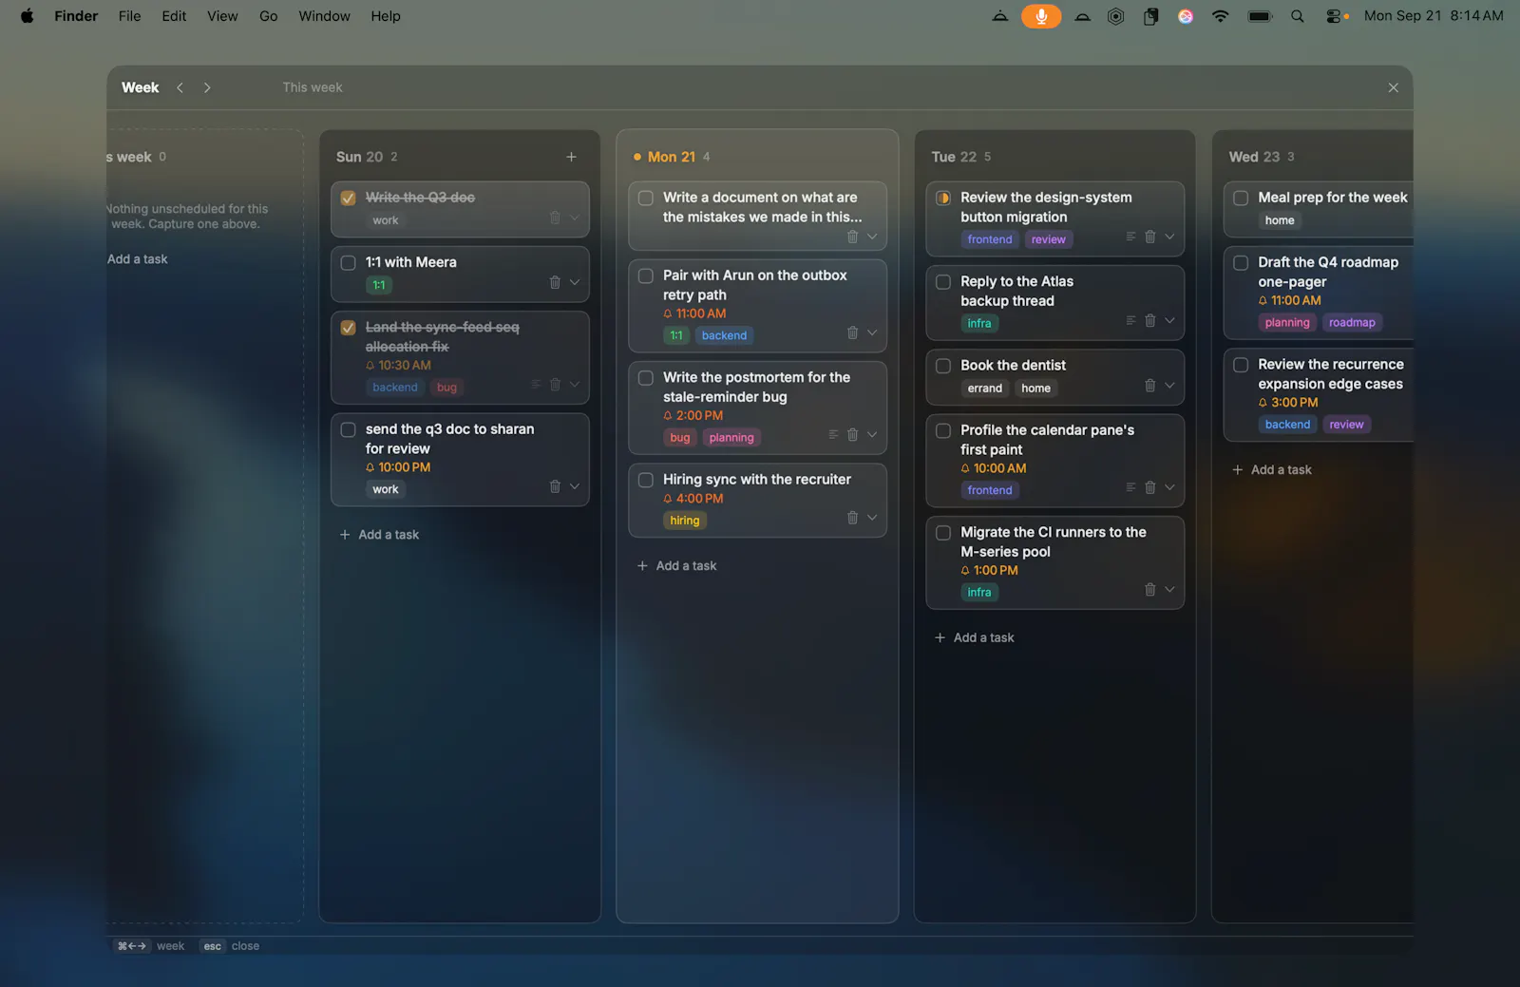The image size is (1520, 987).
Task: Open notes icon on calendar pane profiling task
Action: tap(1130, 487)
